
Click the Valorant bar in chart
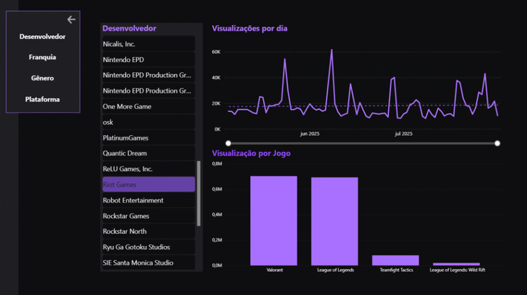pyautogui.click(x=273, y=221)
